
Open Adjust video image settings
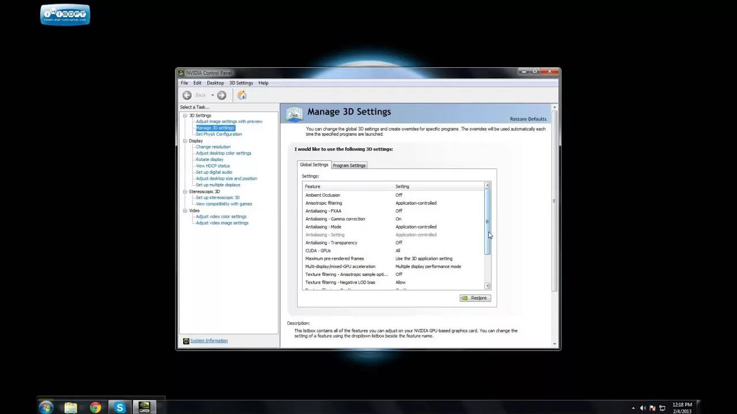(222, 223)
